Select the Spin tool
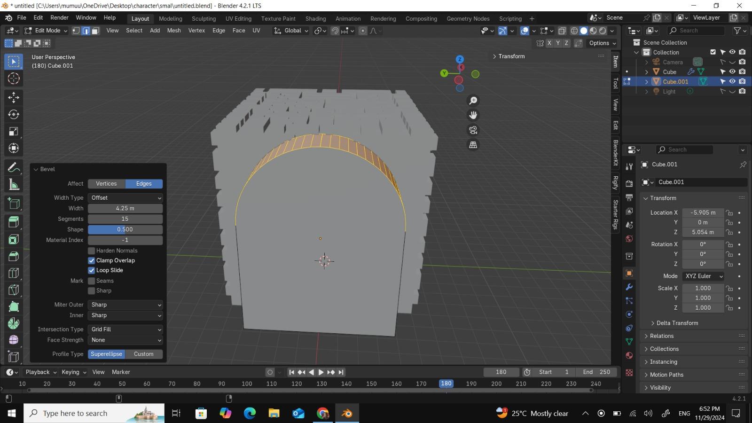This screenshot has width=752, height=423. (14, 323)
